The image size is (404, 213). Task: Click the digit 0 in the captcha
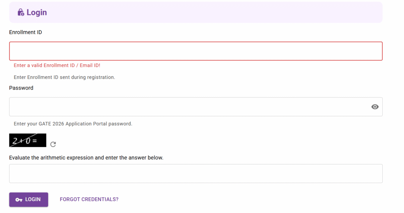coord(28,140)
